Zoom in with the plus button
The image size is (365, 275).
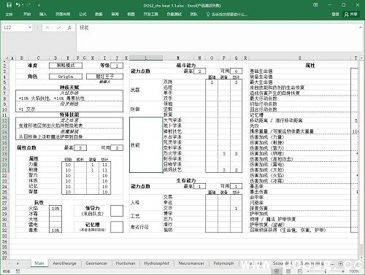pyautogui.click(x=343, y=271)
